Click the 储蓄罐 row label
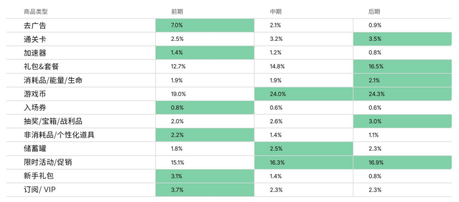459x202 pixels. (35, 148)
